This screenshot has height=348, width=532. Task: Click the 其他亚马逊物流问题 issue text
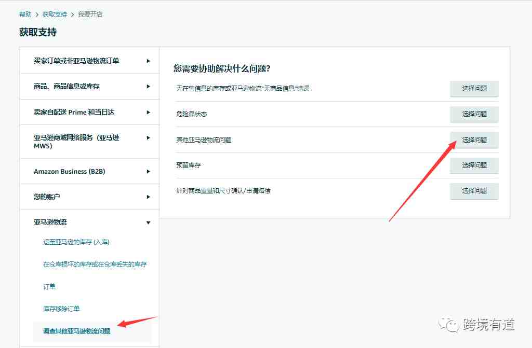204,140
